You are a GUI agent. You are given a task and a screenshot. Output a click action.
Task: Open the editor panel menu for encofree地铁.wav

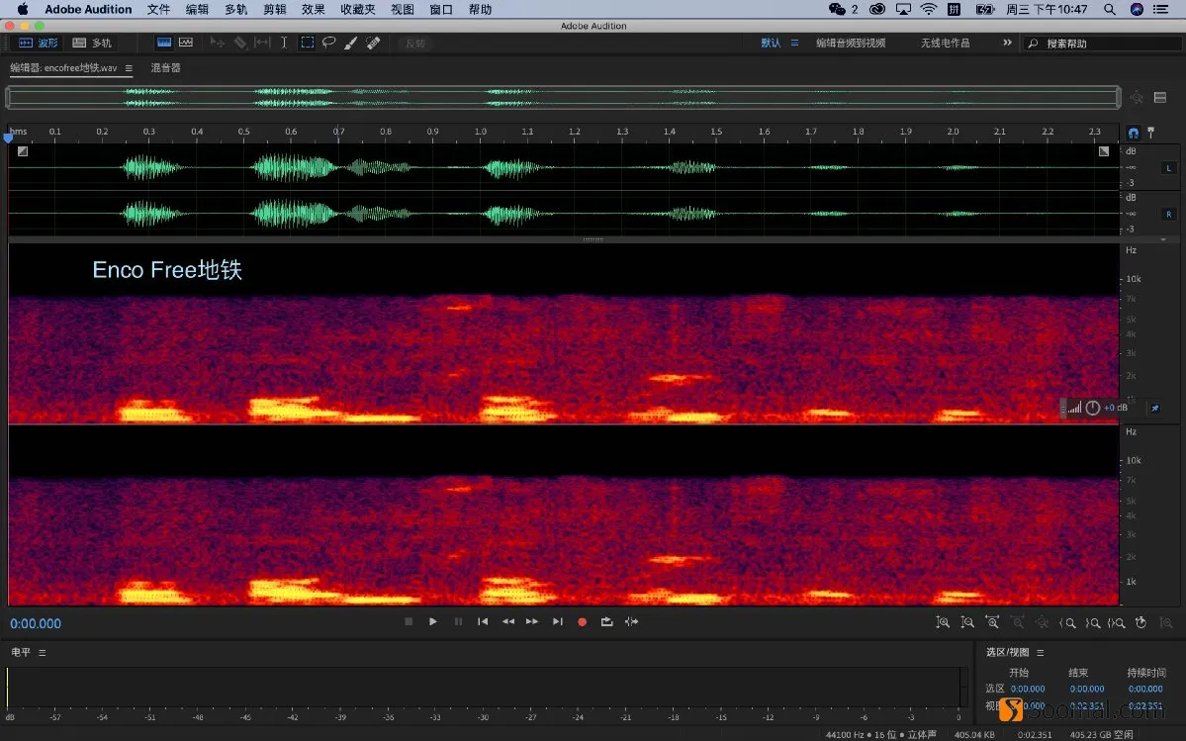click(129, 68)
